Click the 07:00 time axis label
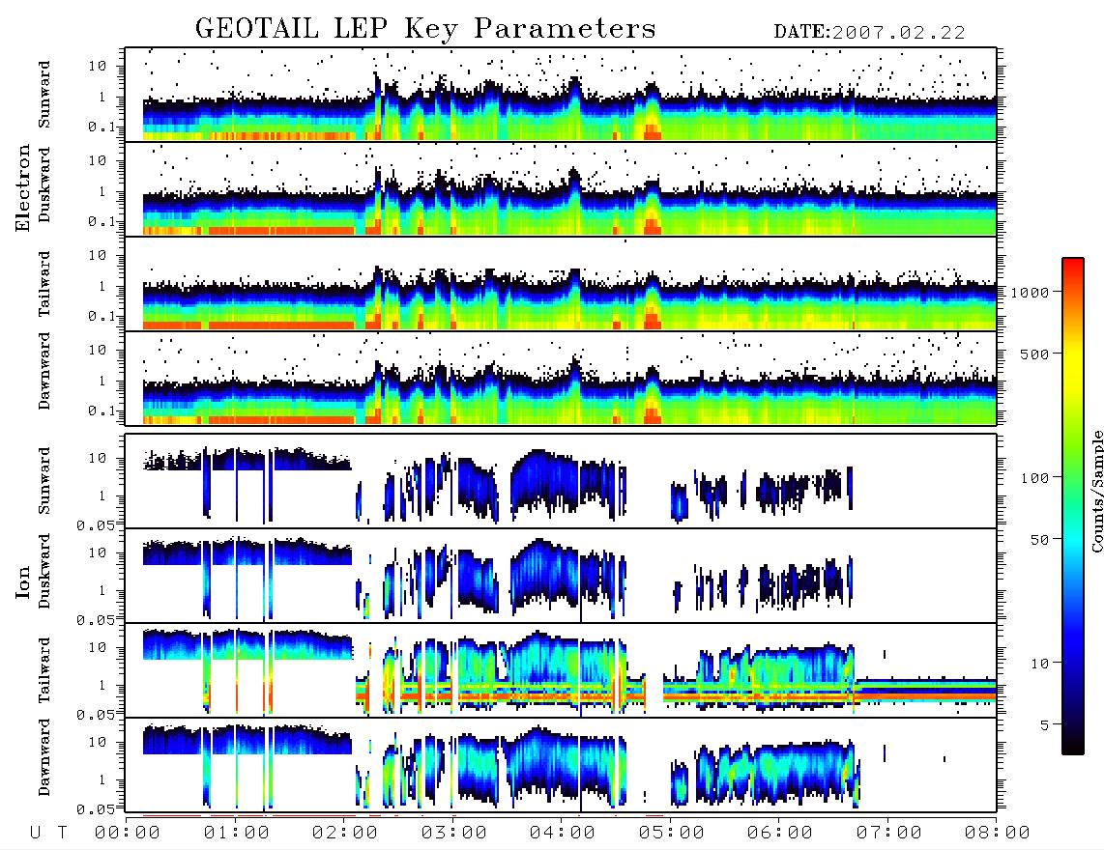 click(x=889, y=833)
